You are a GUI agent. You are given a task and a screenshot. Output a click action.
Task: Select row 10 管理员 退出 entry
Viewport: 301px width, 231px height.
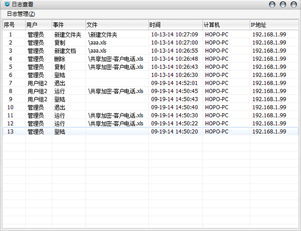150,107
